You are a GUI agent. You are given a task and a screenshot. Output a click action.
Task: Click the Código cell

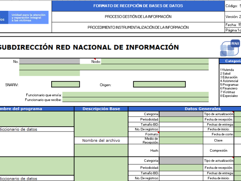(x=233, y=6)
